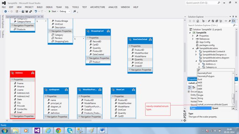Click the Show All Files icon

point(221,21)
